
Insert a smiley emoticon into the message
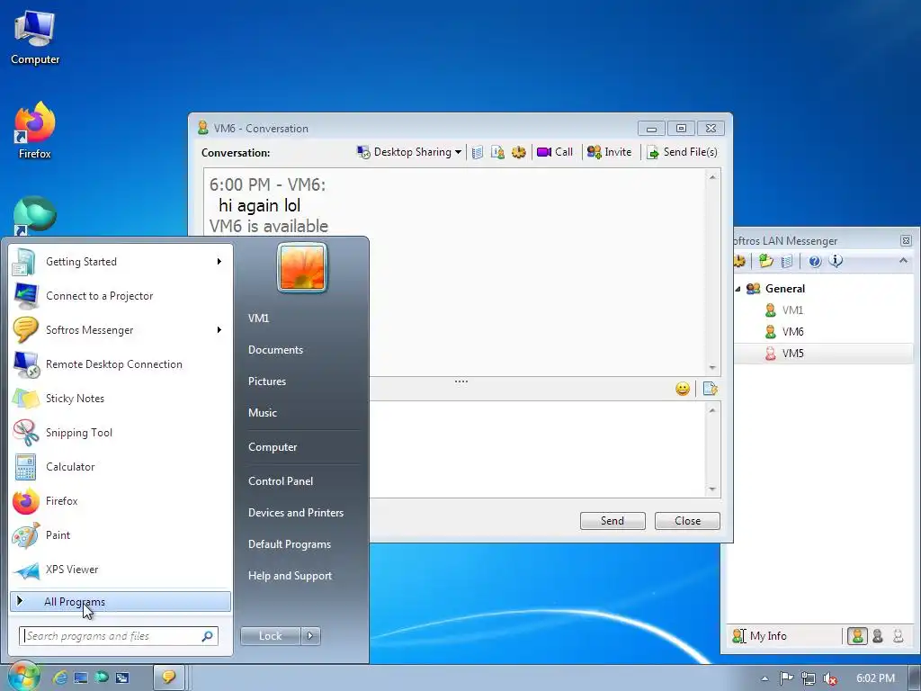[683, 389]
